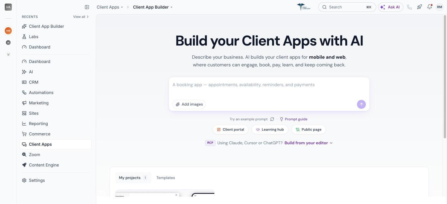Open the phone dialer icon
The width and height of the screenshot is (447, 204).
(409, 7)
